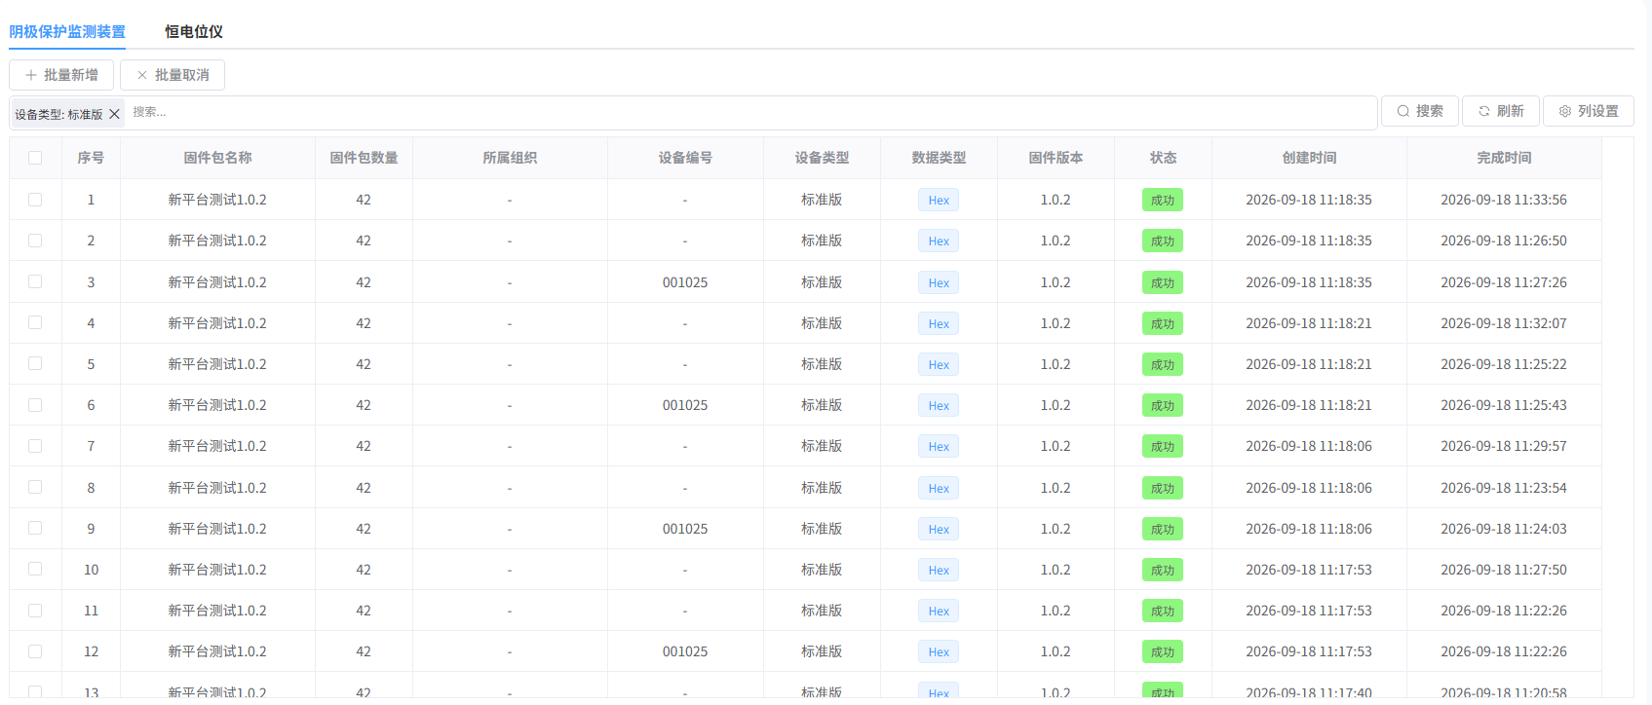Open 列设置 column settings
The image size is (1652, 705).
(1589, 111)
